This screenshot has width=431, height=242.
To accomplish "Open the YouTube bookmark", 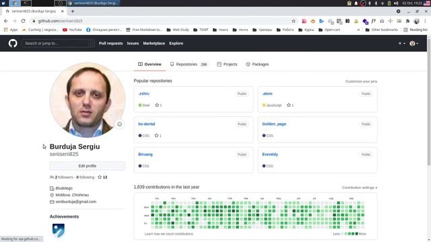I will 72,30.
